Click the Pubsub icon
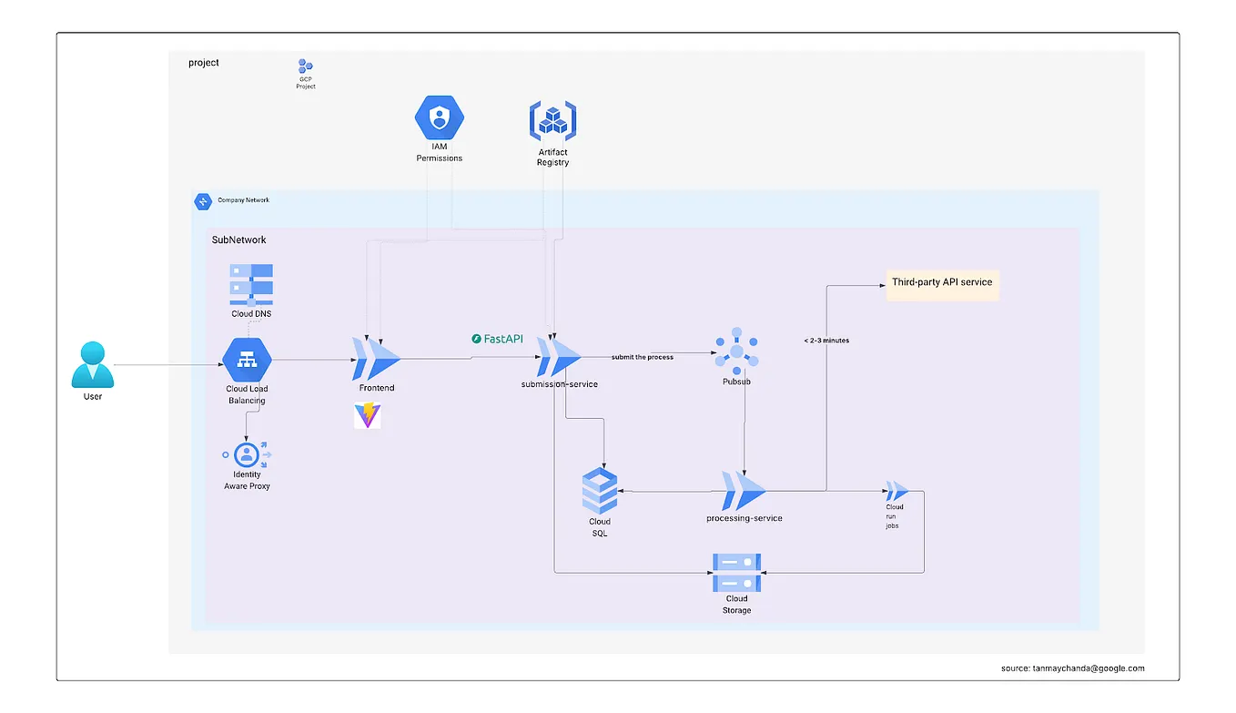 (x=736, y=352)
